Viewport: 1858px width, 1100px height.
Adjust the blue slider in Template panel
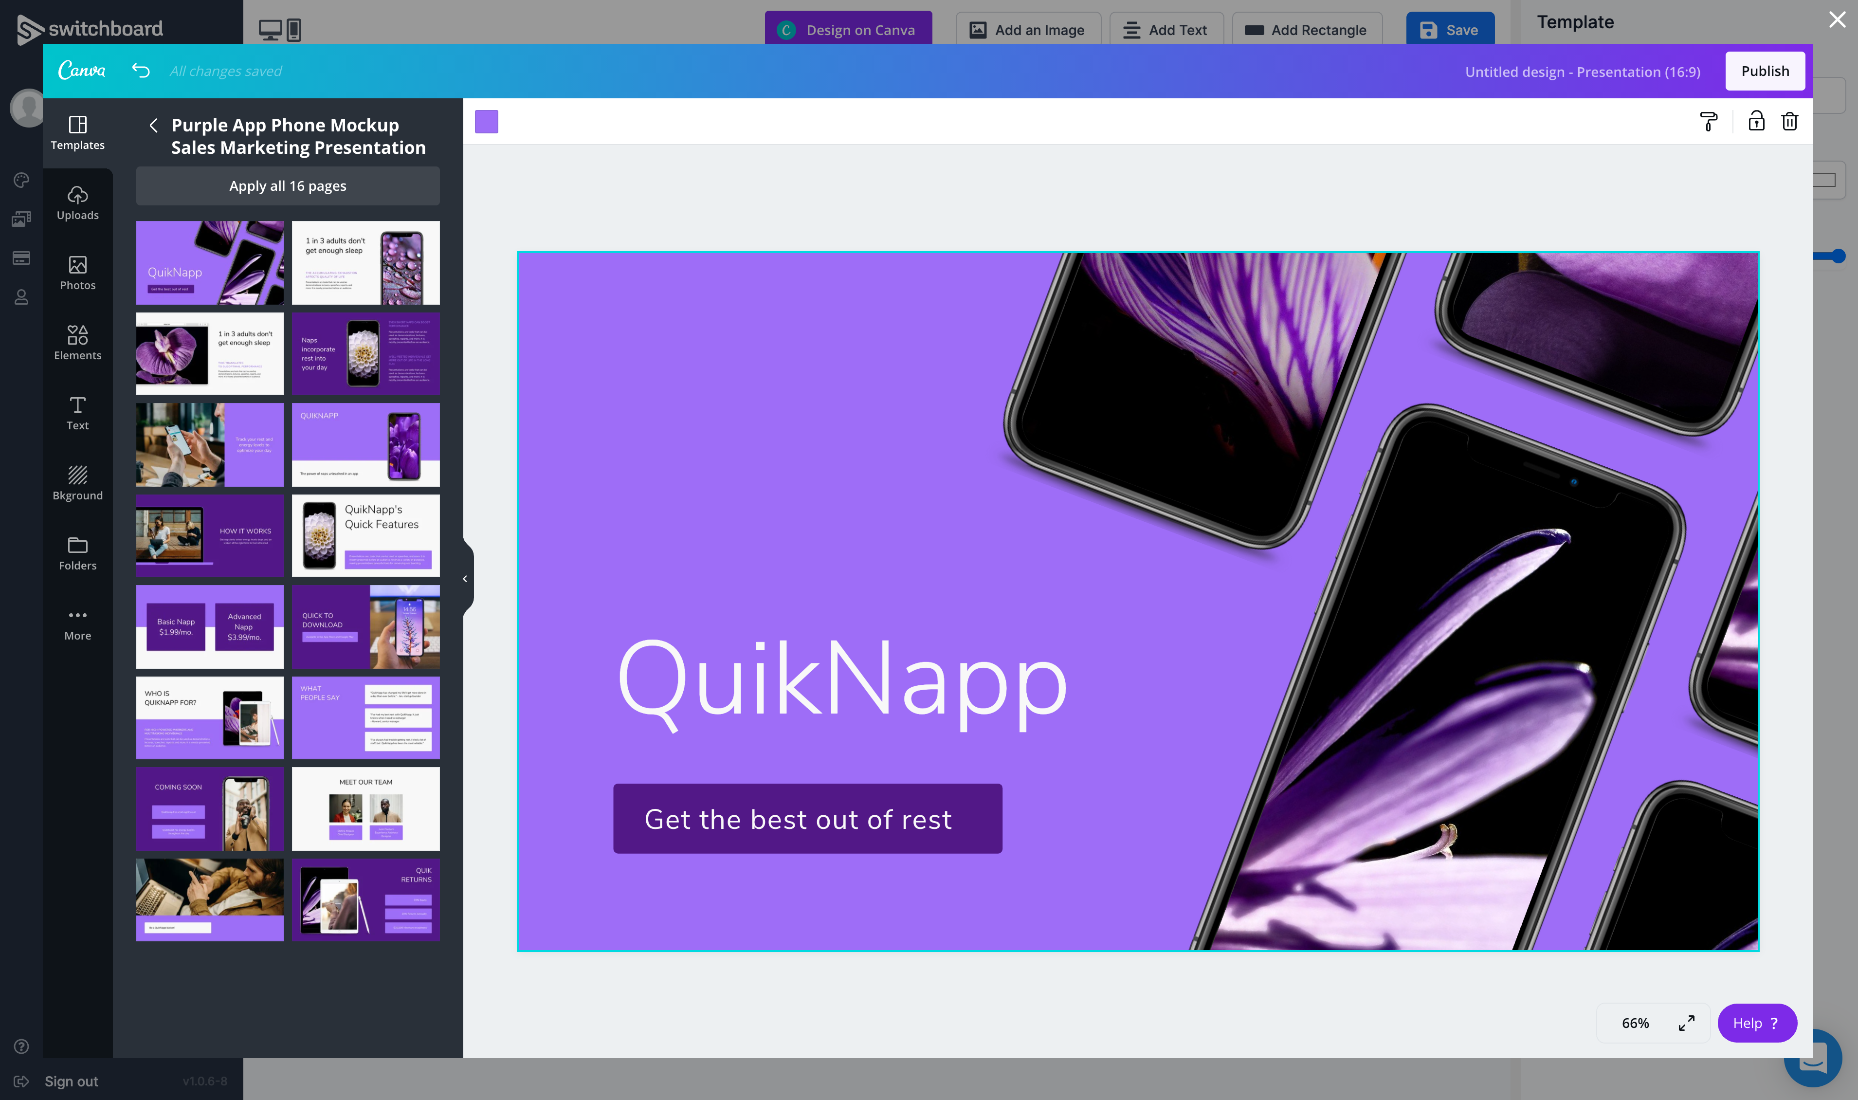coord(1838,257)
